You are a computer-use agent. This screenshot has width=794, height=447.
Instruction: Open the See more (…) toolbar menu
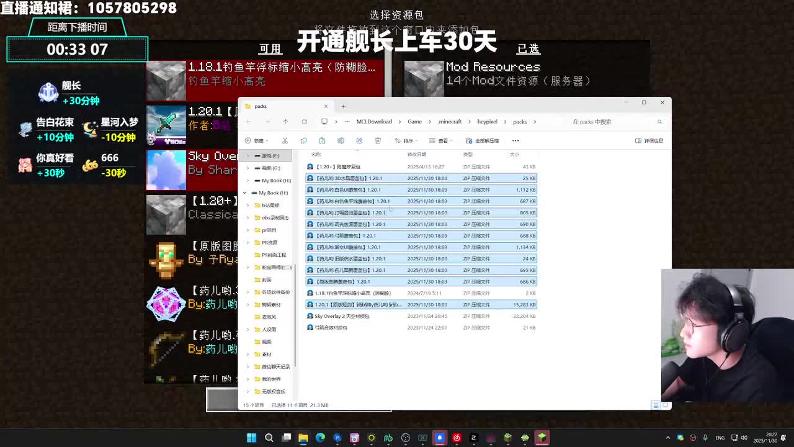(515, 140)
